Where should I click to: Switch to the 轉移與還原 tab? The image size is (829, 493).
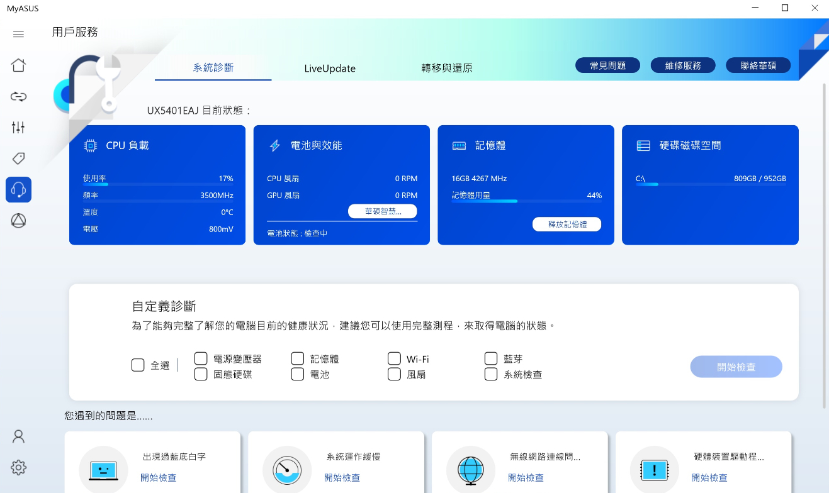point(447,69)
